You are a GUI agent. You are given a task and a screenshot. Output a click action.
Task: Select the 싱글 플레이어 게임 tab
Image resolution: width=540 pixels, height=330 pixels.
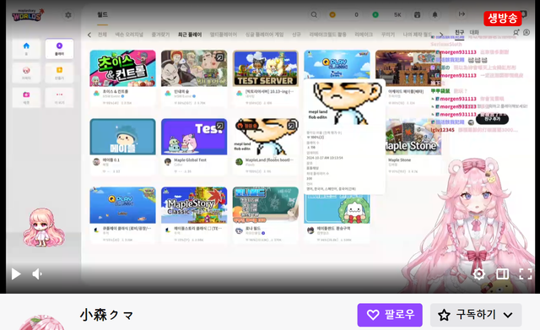pos(264,35)
